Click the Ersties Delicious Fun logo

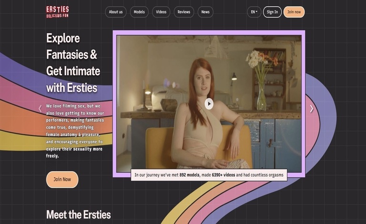(57, 12)
